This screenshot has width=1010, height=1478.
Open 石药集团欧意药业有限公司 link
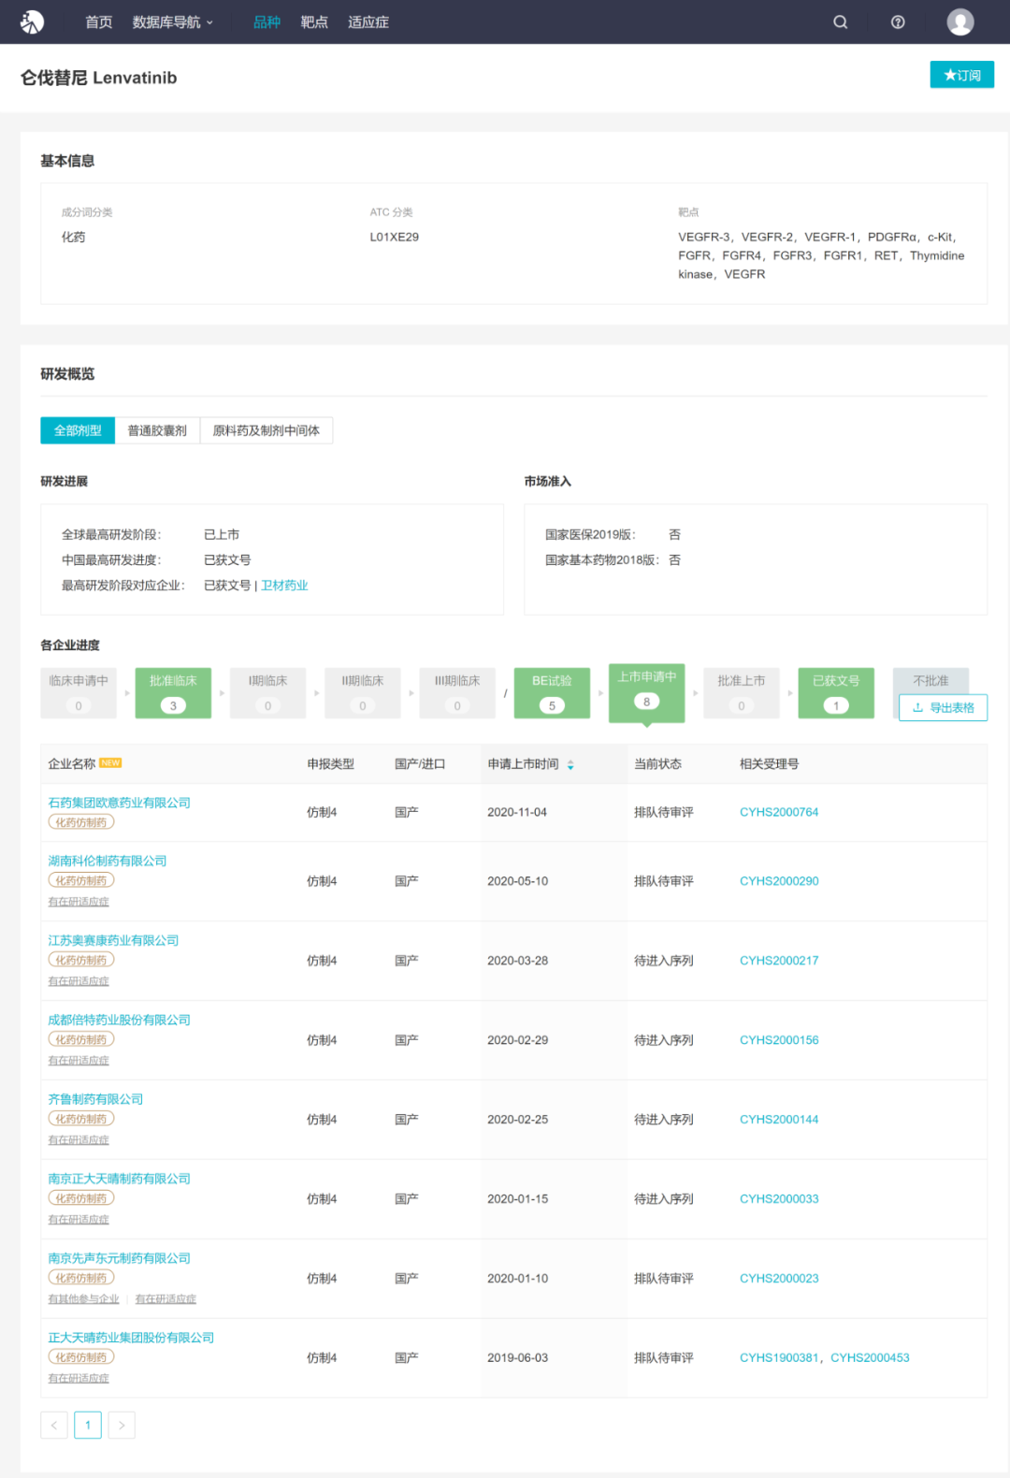pyautogui.click(x=120, y=803)
